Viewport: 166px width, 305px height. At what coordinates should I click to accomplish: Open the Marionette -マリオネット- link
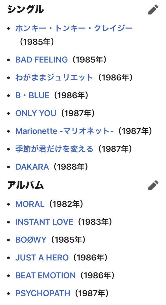point(65,131)
